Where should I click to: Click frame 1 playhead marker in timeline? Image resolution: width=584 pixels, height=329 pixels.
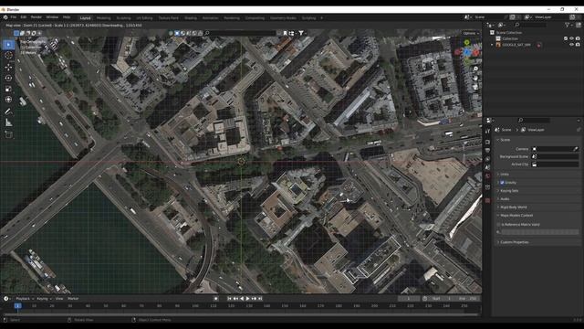click(x=17, y=306)
